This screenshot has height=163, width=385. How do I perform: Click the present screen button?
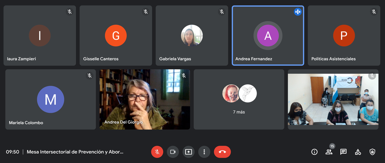[x=189, y=152]
